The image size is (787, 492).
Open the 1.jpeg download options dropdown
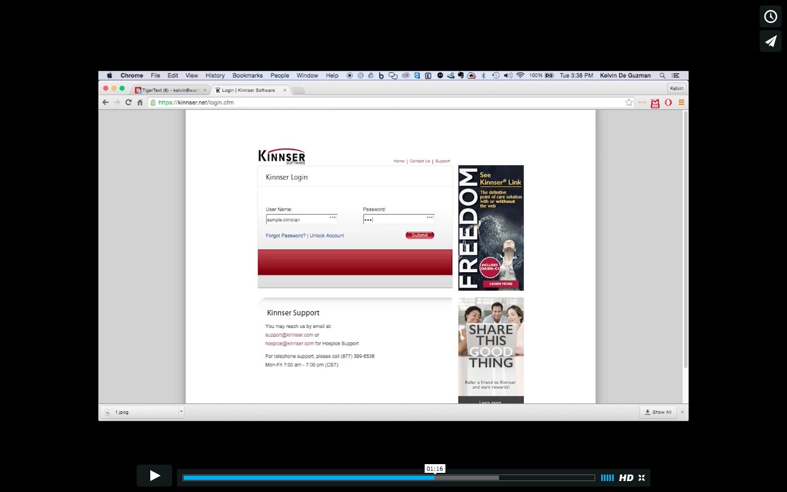click(180, 412)
